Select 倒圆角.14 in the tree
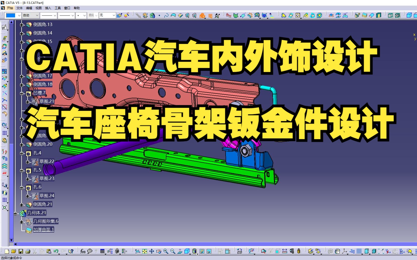The height and width of the screenshot is (260, 417). point(43,33)
